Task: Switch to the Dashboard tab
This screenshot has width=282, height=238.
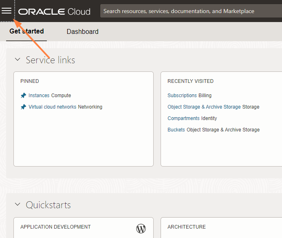Action: click(82, 31)
